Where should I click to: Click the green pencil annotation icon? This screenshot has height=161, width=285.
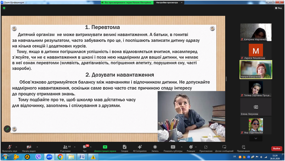click(7, 129)
